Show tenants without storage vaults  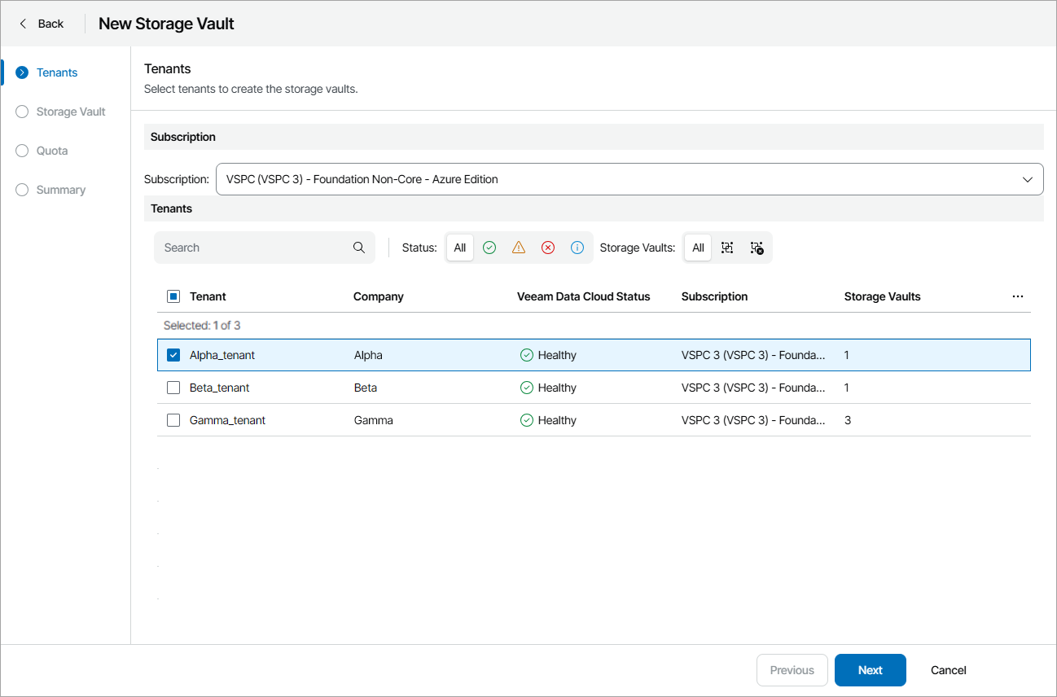point(756,248)
